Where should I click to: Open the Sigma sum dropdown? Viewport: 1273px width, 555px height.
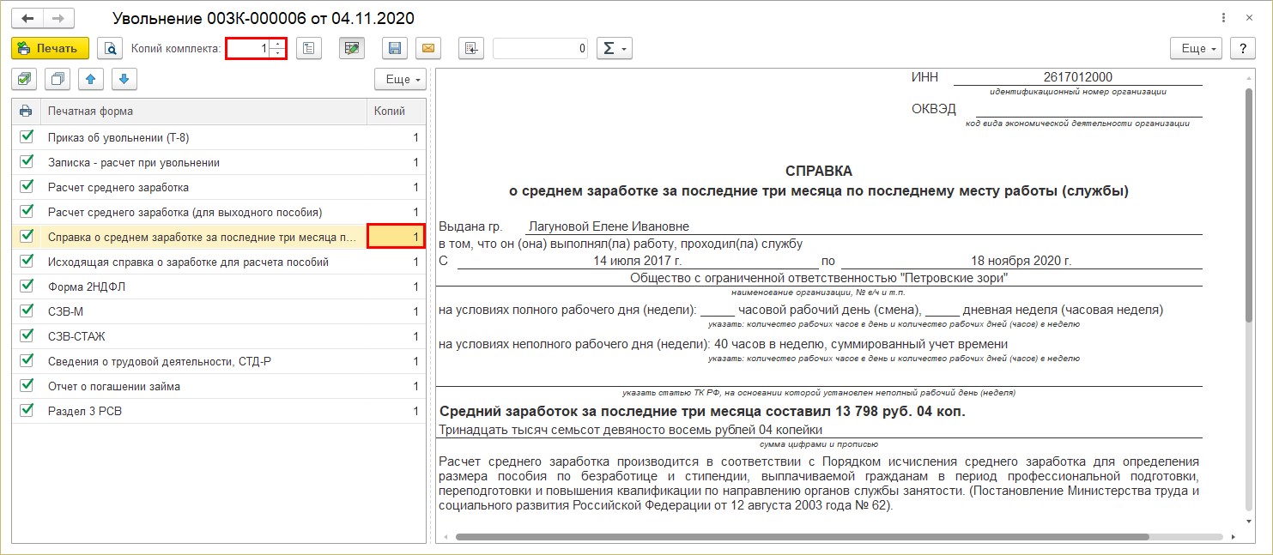coord(613,48)
